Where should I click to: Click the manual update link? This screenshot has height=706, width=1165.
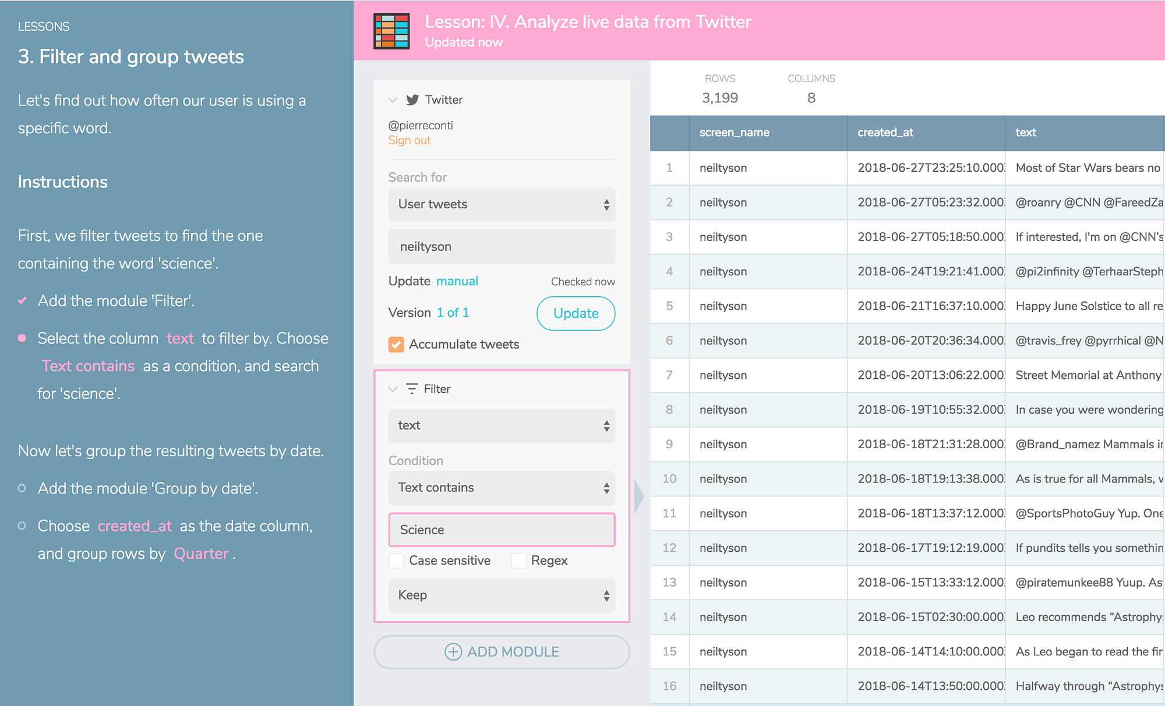tap(457, 281)
